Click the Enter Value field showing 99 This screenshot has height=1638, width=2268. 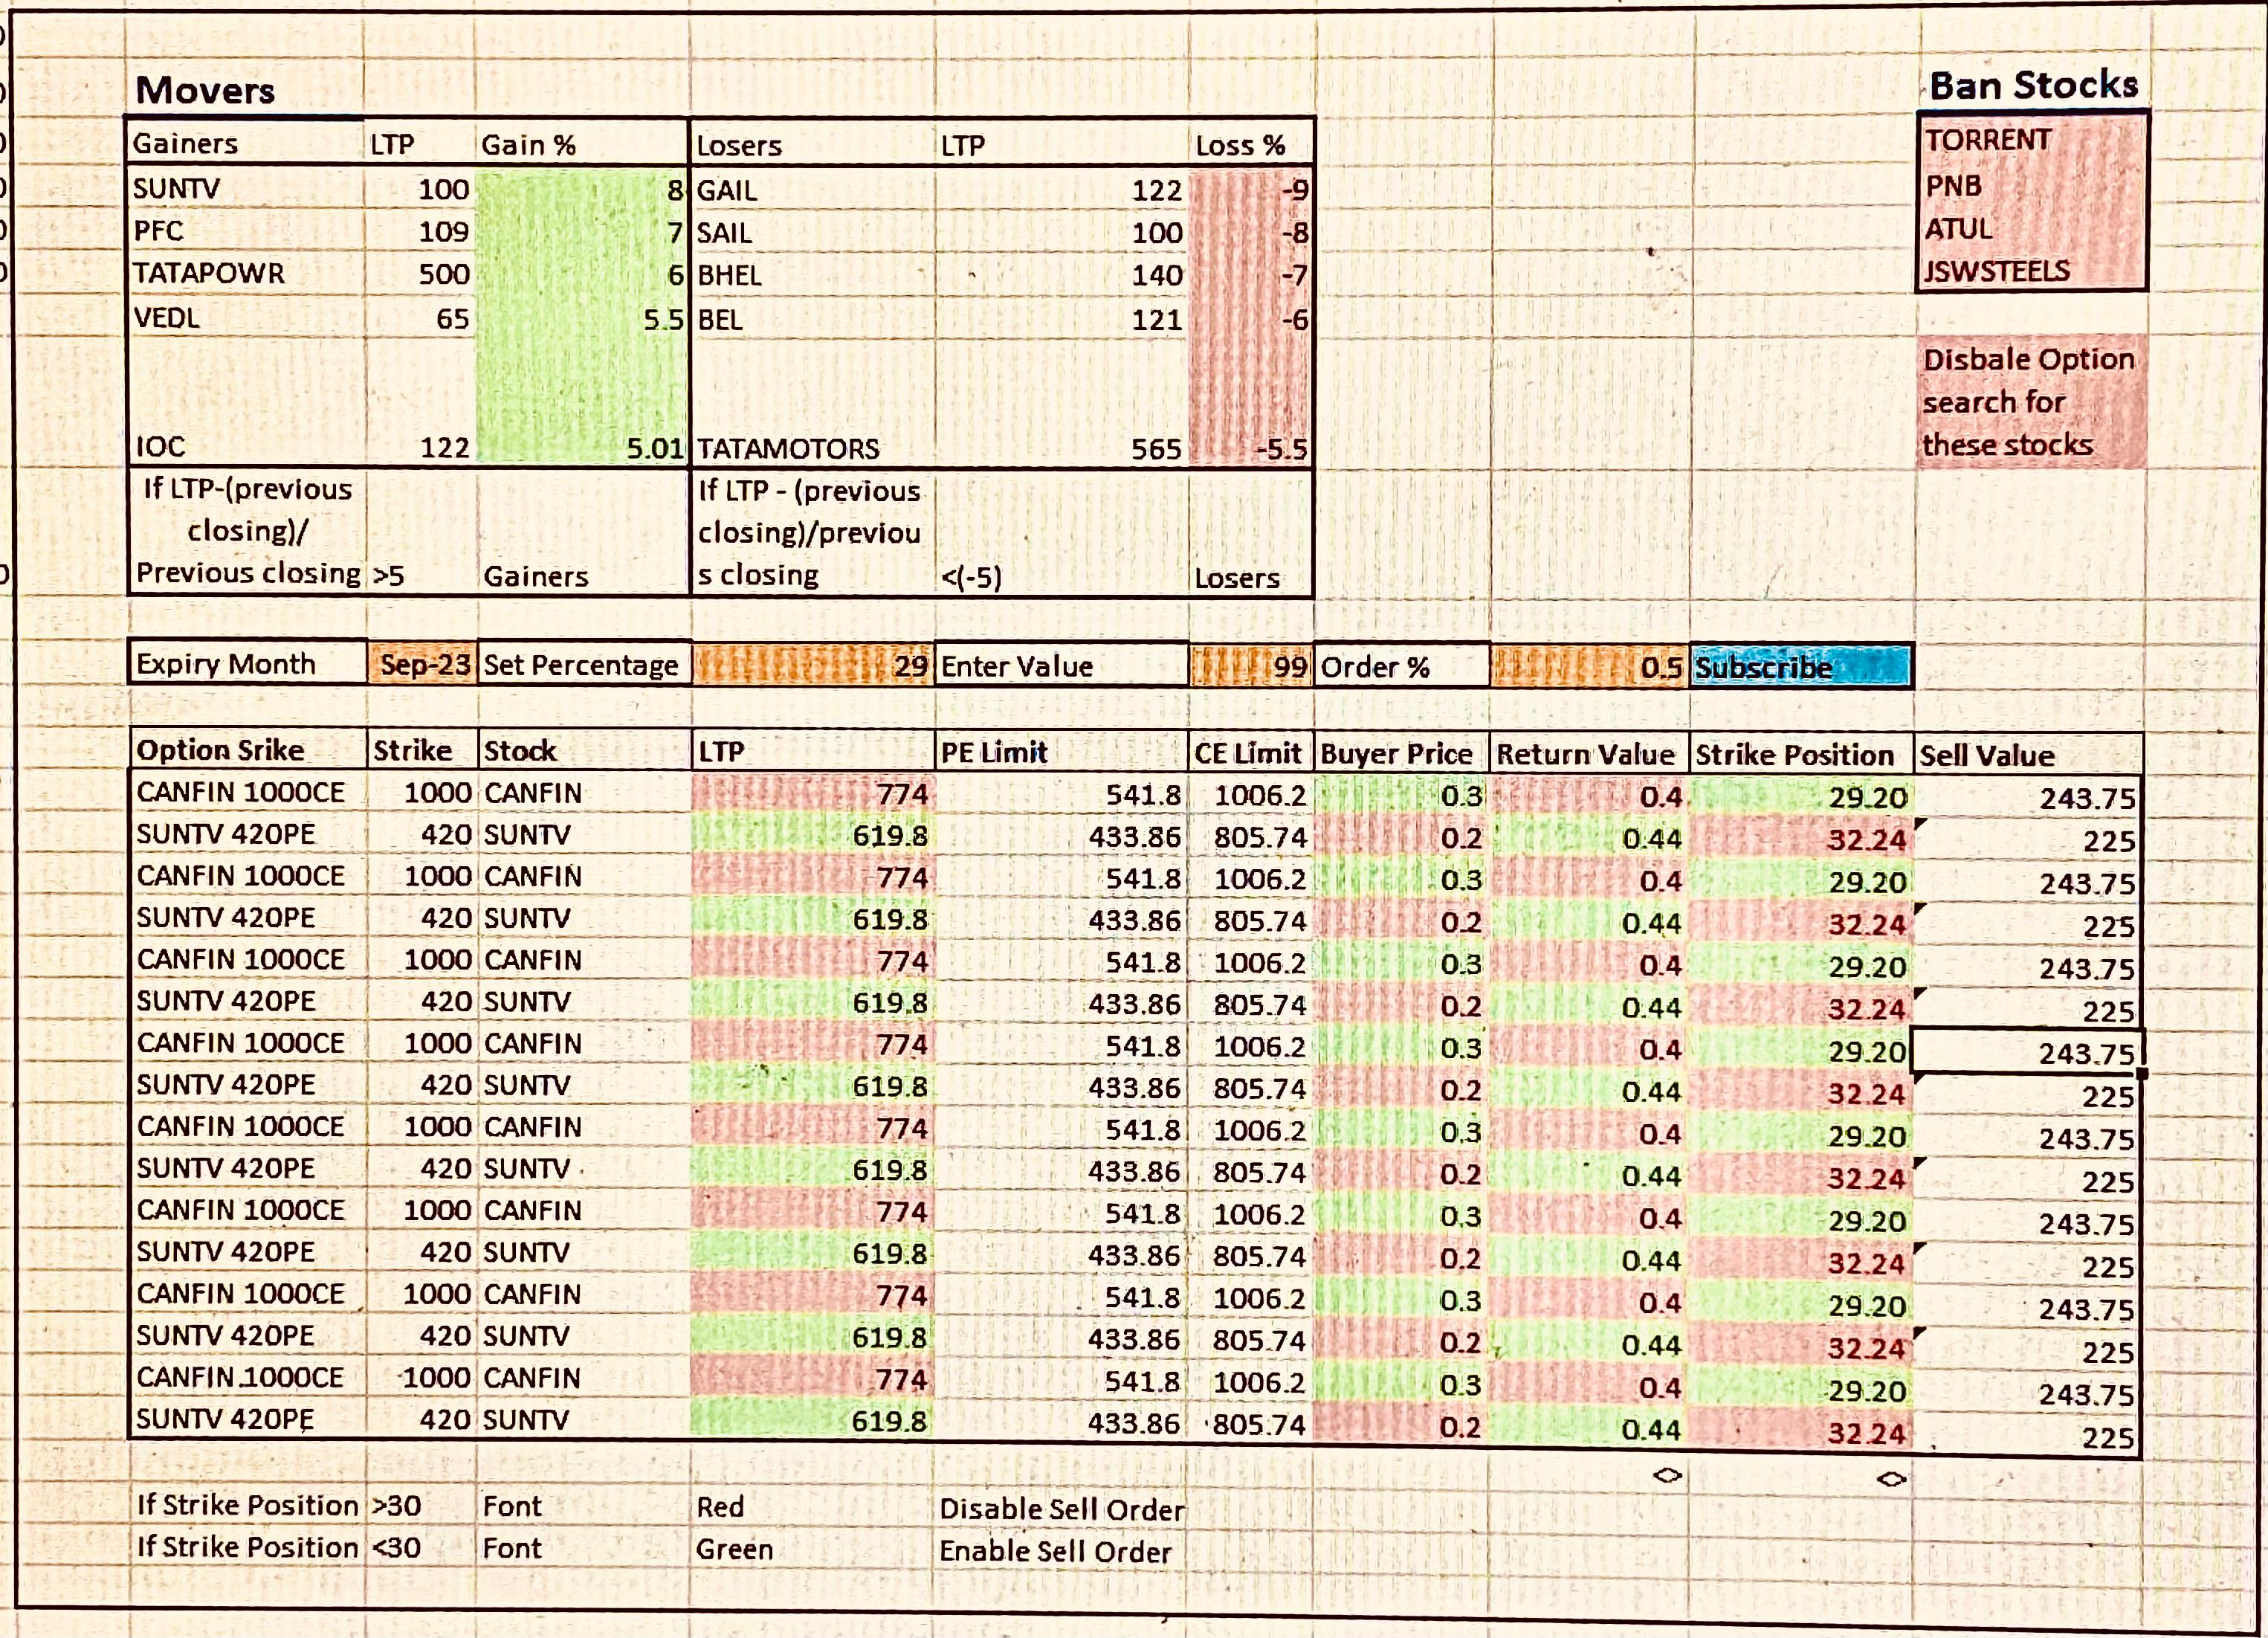tap(1250, 666)
